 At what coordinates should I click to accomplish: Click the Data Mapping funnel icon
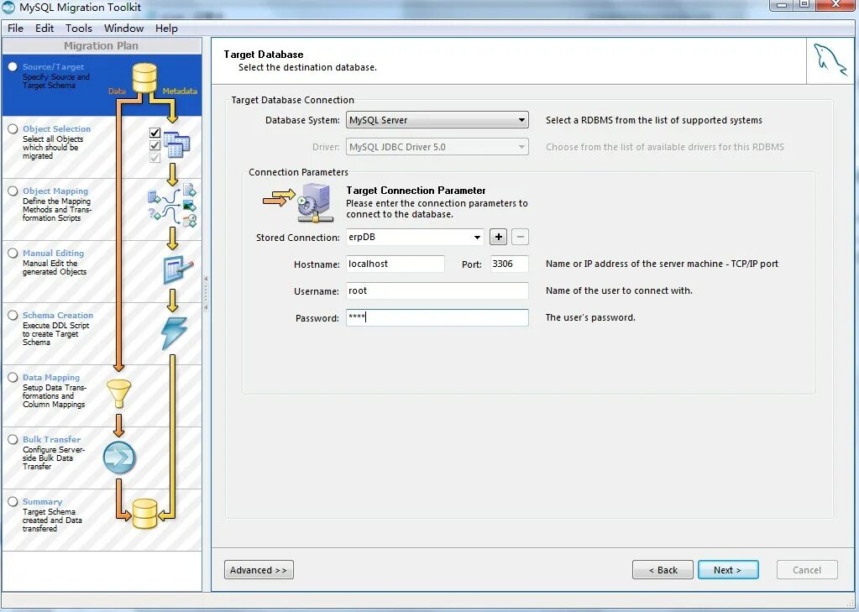click(119, 394)
